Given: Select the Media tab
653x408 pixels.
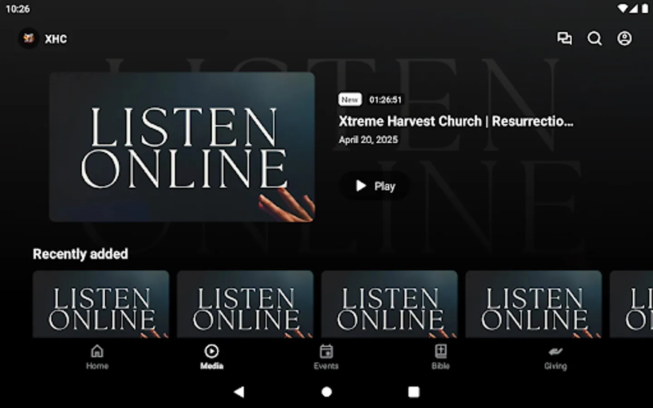Looking at the screenshot, I should tap(212, 357).
